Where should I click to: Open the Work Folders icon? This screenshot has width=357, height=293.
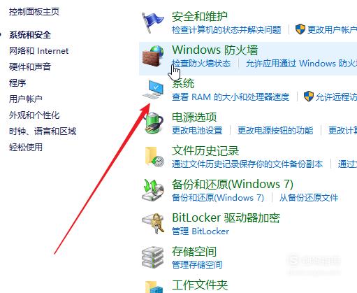pos(154,287)
